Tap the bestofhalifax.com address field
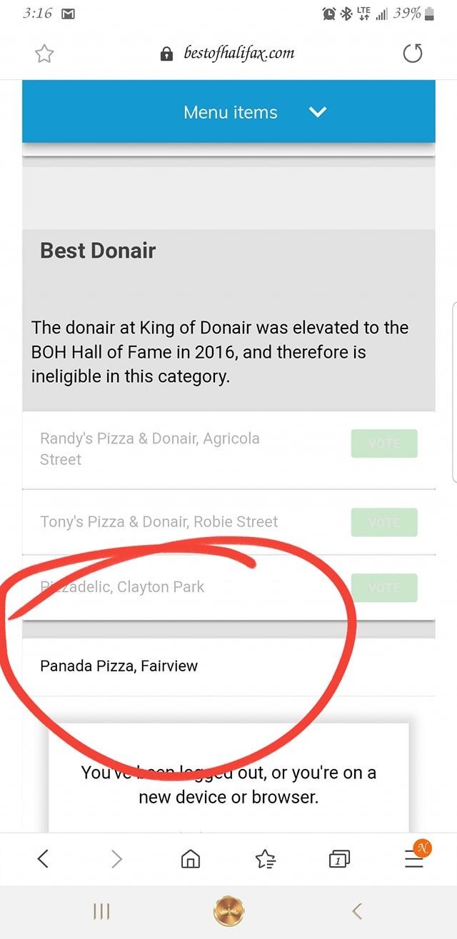457x939 pixels. click(x=228, y=54)
